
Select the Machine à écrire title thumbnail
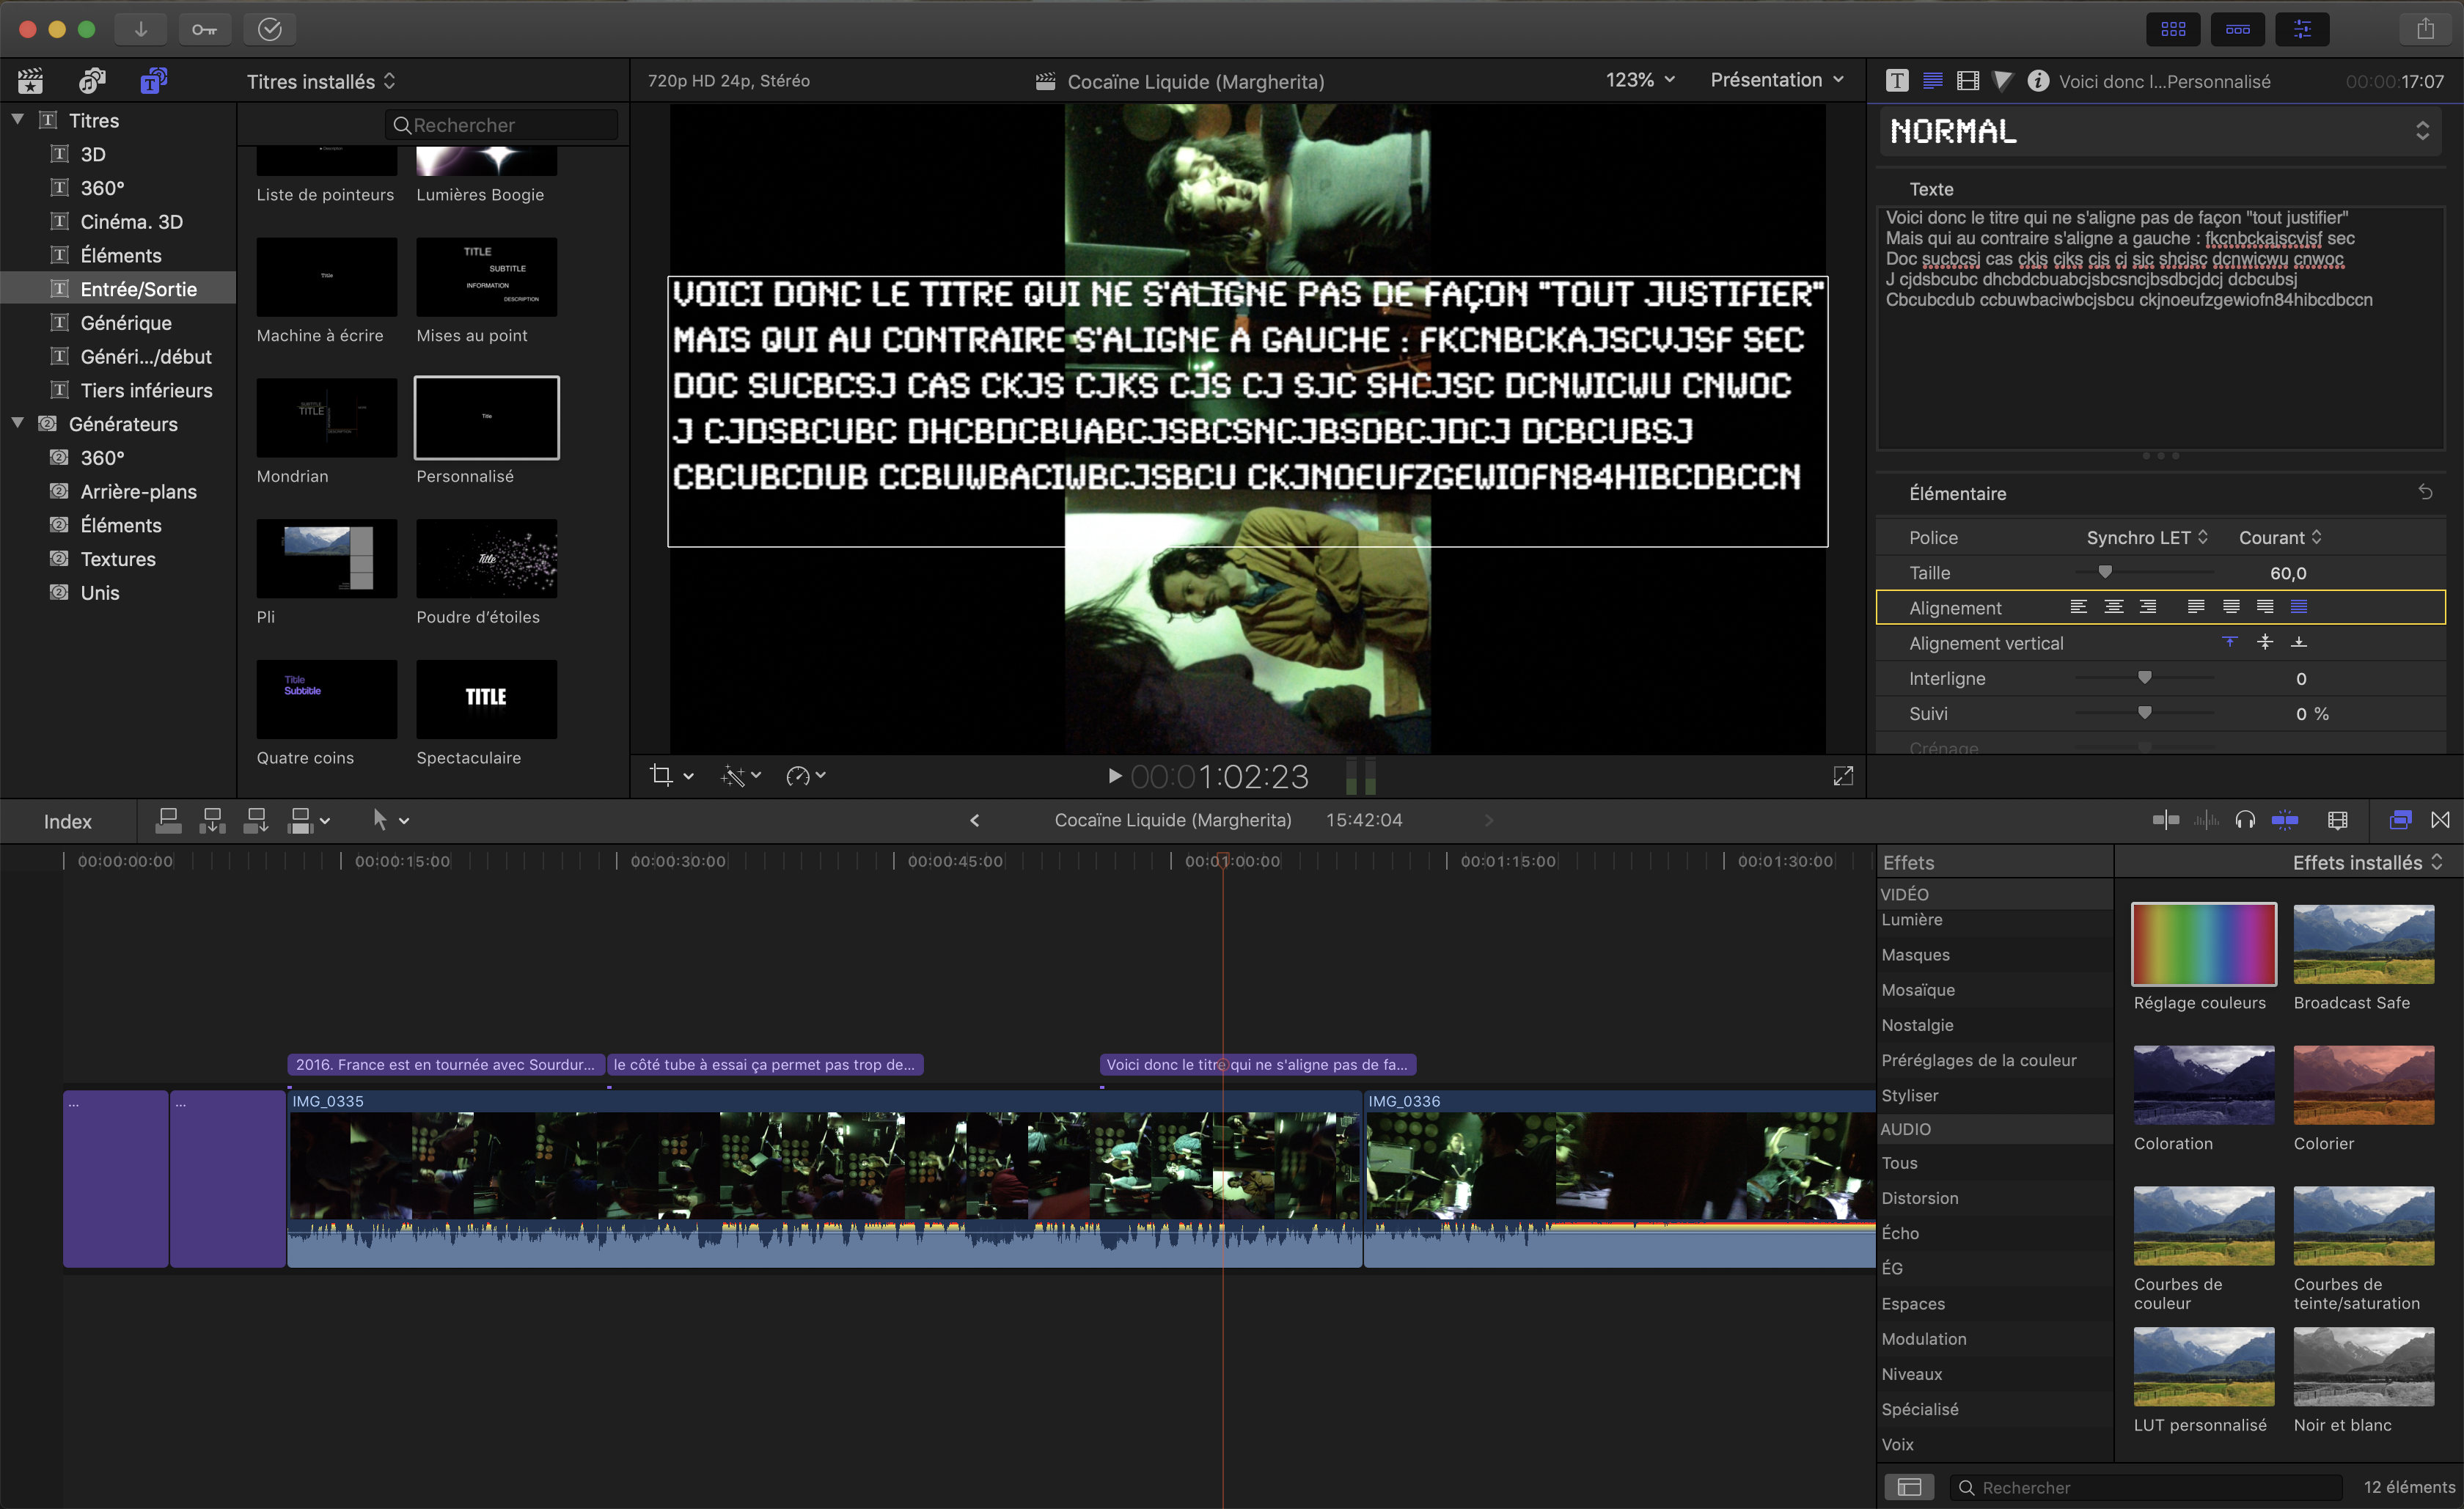(x=326, y=277)
